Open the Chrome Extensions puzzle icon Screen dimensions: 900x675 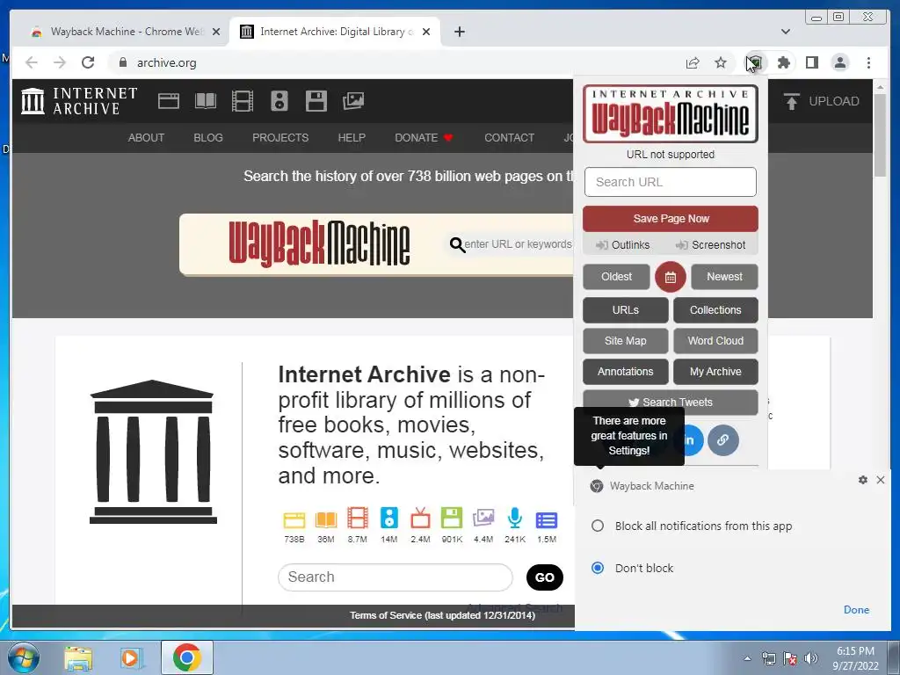click(783, 62)
